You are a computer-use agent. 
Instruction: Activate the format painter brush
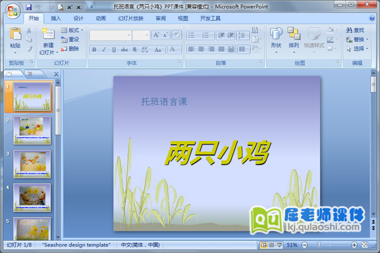click(x=29, y=49)
